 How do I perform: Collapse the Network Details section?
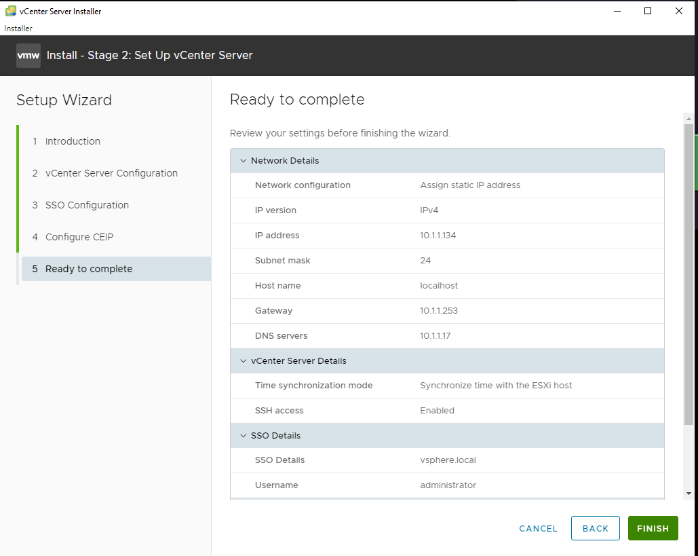pos(243,161)
